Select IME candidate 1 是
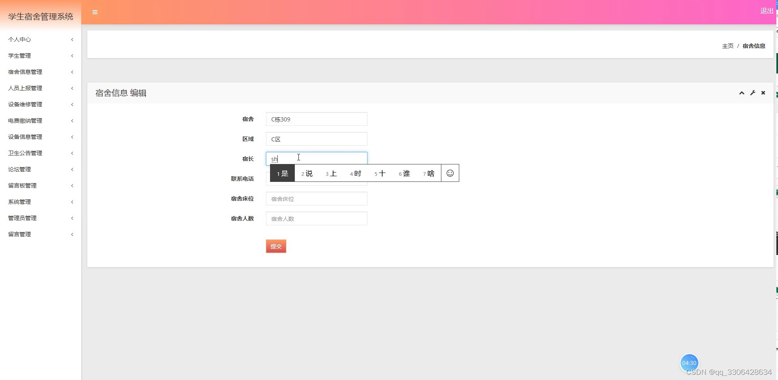Screen dimensions: 778x380 (283, 173)
